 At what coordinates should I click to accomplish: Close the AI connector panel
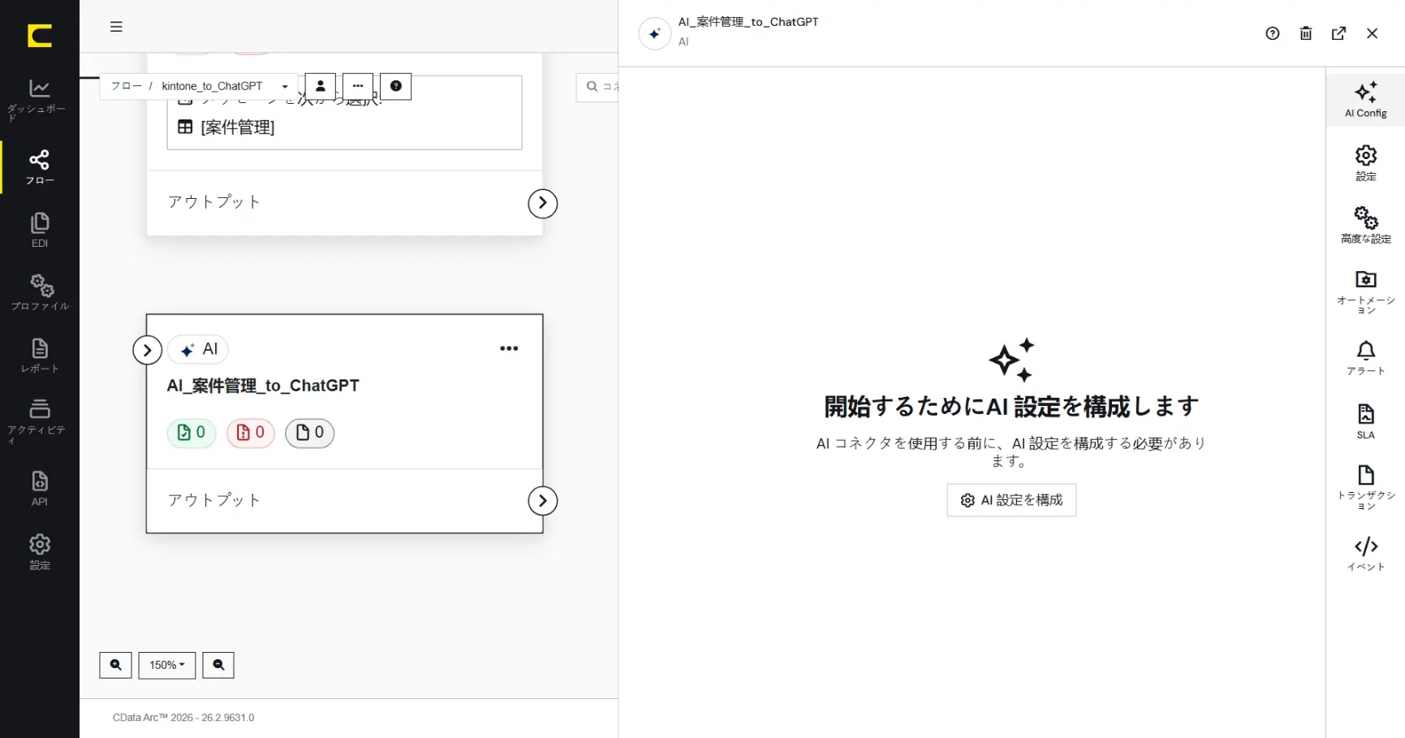pyautogui.click(x=1372, y=33)
